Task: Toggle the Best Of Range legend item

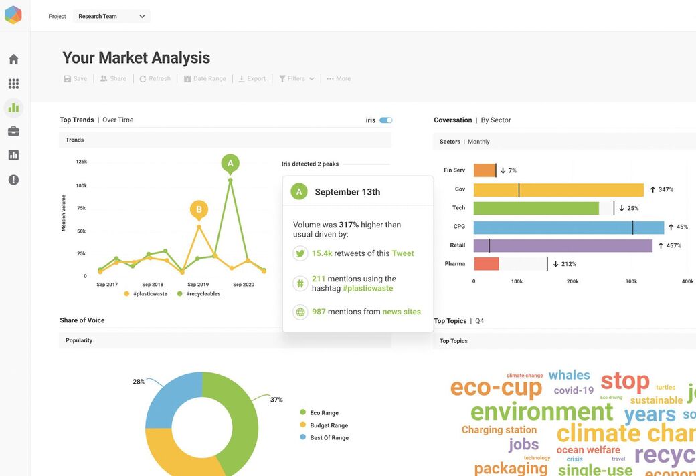Action: click(325, 437)
